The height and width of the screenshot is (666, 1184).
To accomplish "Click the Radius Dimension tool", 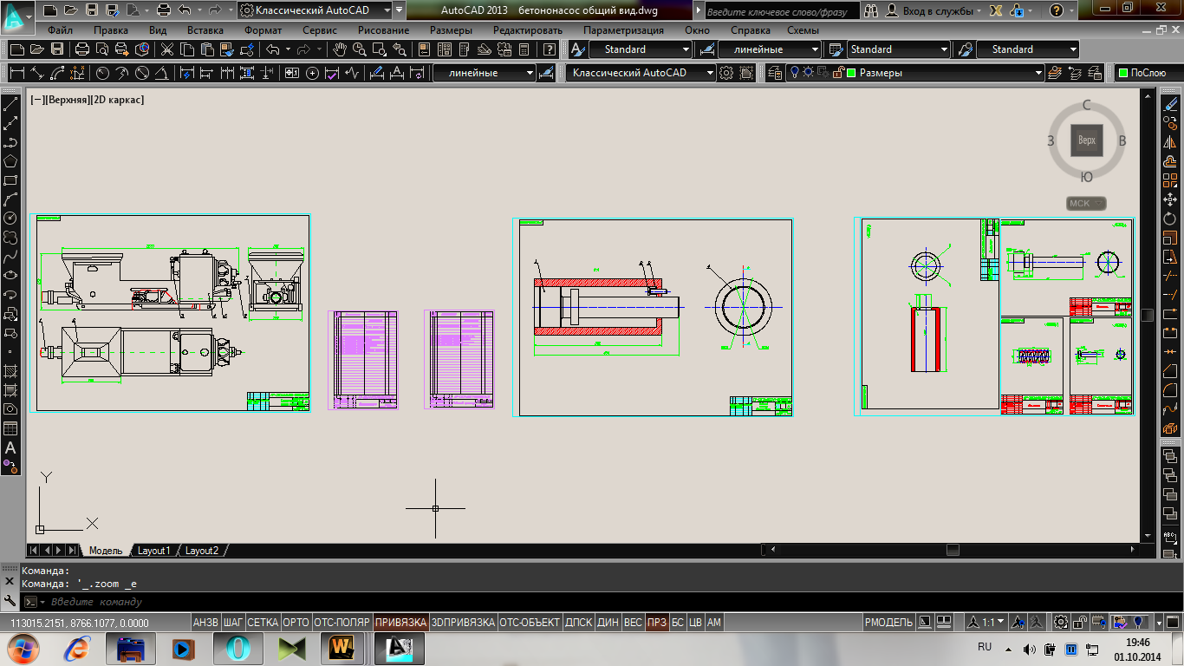I will tap(102, 73).
